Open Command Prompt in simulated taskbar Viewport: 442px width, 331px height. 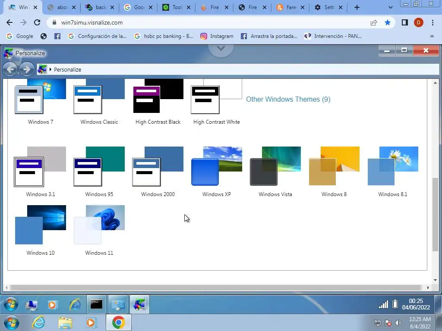[96, 304]
